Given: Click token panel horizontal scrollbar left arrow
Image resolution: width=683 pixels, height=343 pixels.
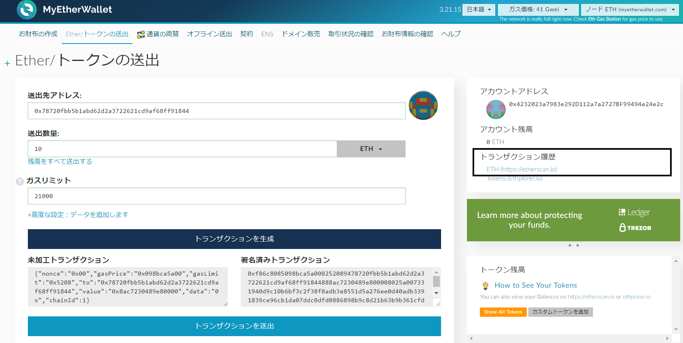Looking at the screenshot, I should click(471, 338).
